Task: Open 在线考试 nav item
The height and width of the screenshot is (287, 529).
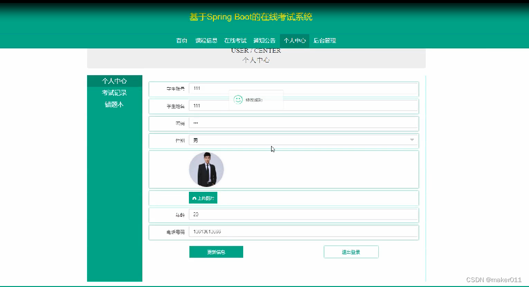Action: pos(235,41)
